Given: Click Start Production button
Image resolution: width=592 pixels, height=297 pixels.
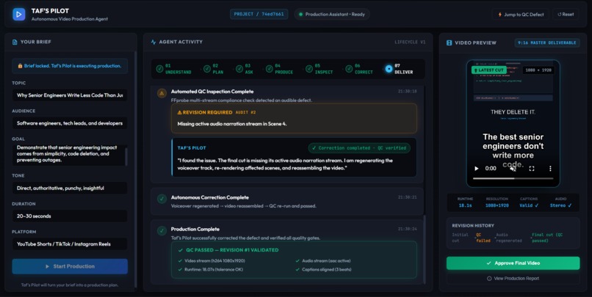Looking at the screenshot, I should (70, 266).
